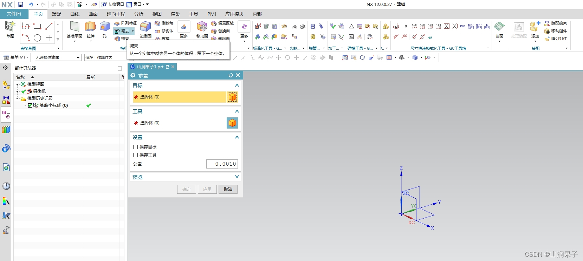The width and height of the screenshot is (583, 261).
Task: Click the Undo arrow icon
Action: coord(31,5)
